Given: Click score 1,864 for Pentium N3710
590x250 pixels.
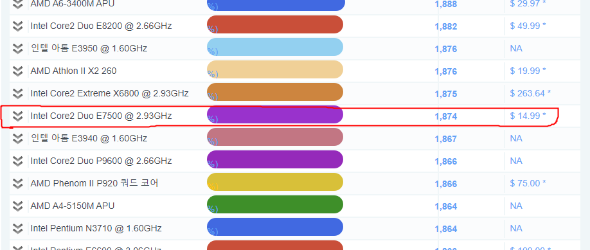Looking at the screenshot, I should click(x=446, y=229).
